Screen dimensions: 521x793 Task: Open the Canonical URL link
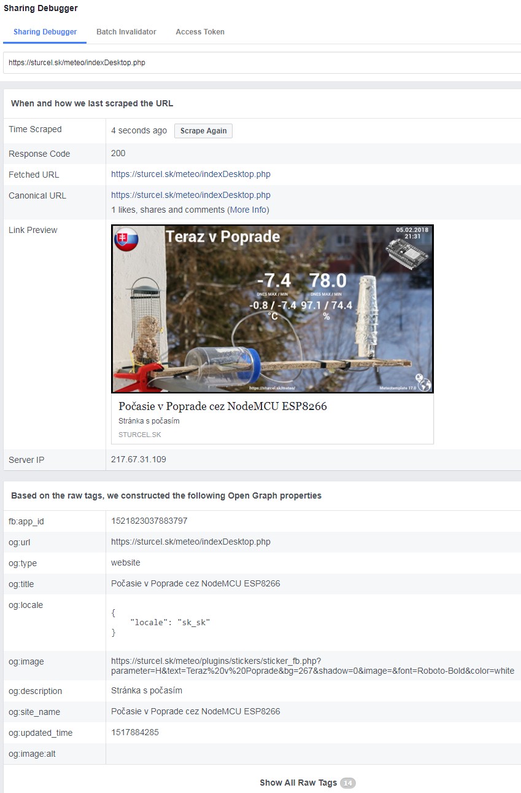[x=191, y=195]
